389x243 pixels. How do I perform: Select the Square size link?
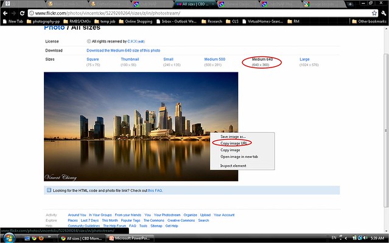pos(93,60)
